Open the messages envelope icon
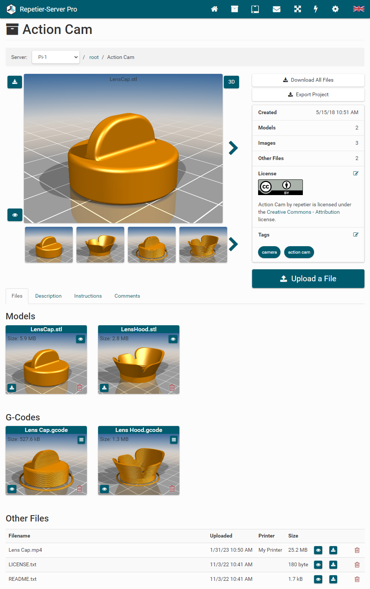 tap(276, 9)
